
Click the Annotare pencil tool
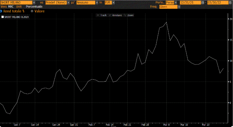(116, 15)
